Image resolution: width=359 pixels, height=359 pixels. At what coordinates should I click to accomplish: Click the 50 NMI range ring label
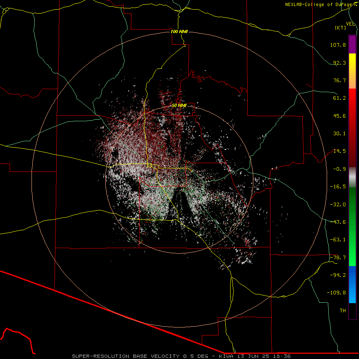(179, 105)
